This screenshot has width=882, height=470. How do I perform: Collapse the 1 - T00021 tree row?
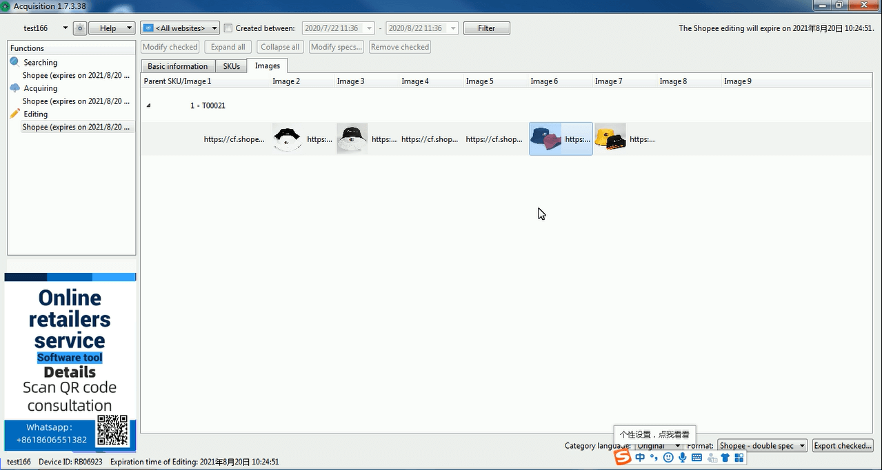148,106
